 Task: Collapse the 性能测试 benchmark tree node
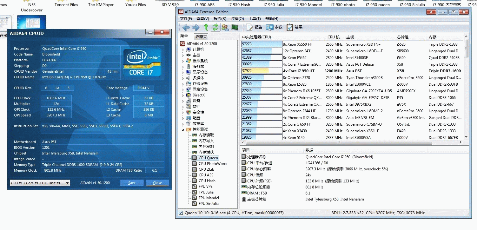[183, 129]
